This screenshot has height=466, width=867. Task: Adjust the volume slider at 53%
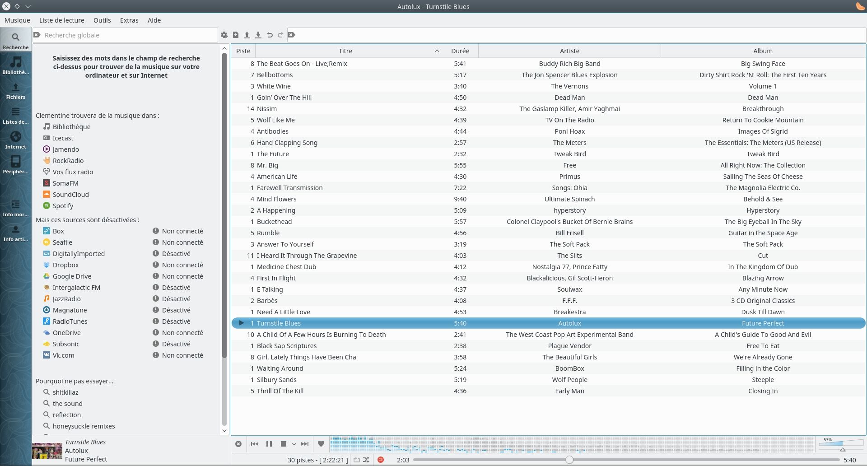pos(841,445)
